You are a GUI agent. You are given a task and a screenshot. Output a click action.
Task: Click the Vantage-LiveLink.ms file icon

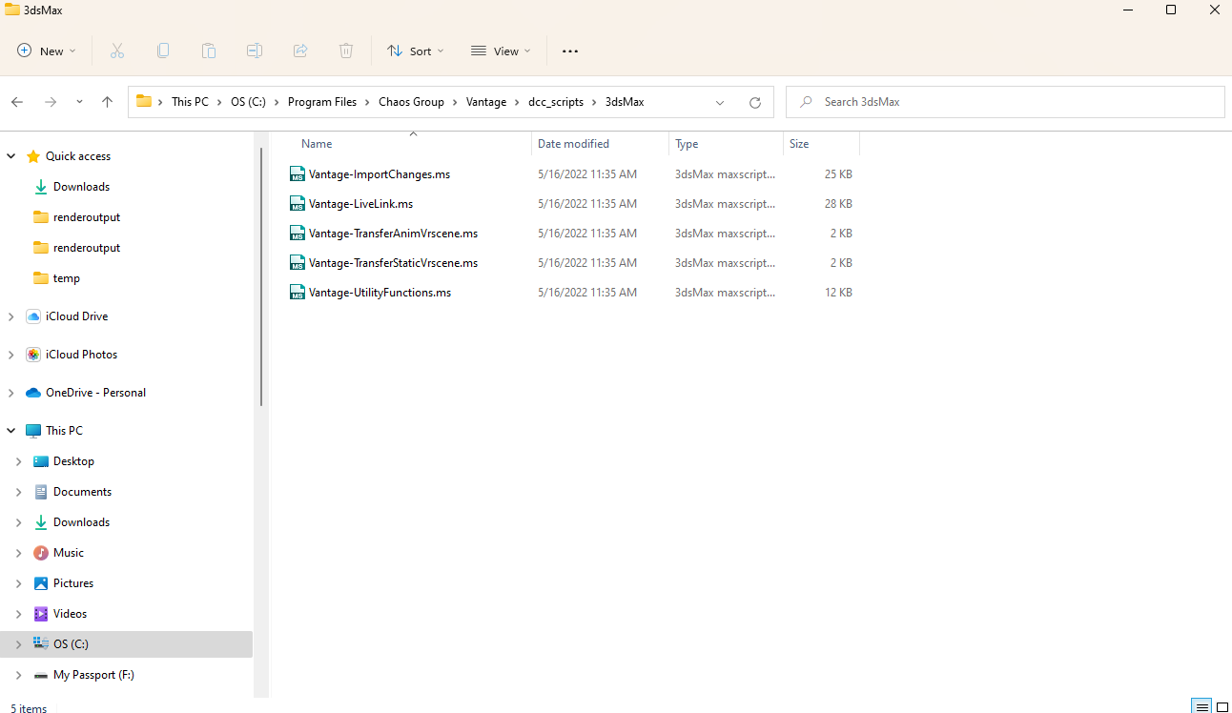298,204
